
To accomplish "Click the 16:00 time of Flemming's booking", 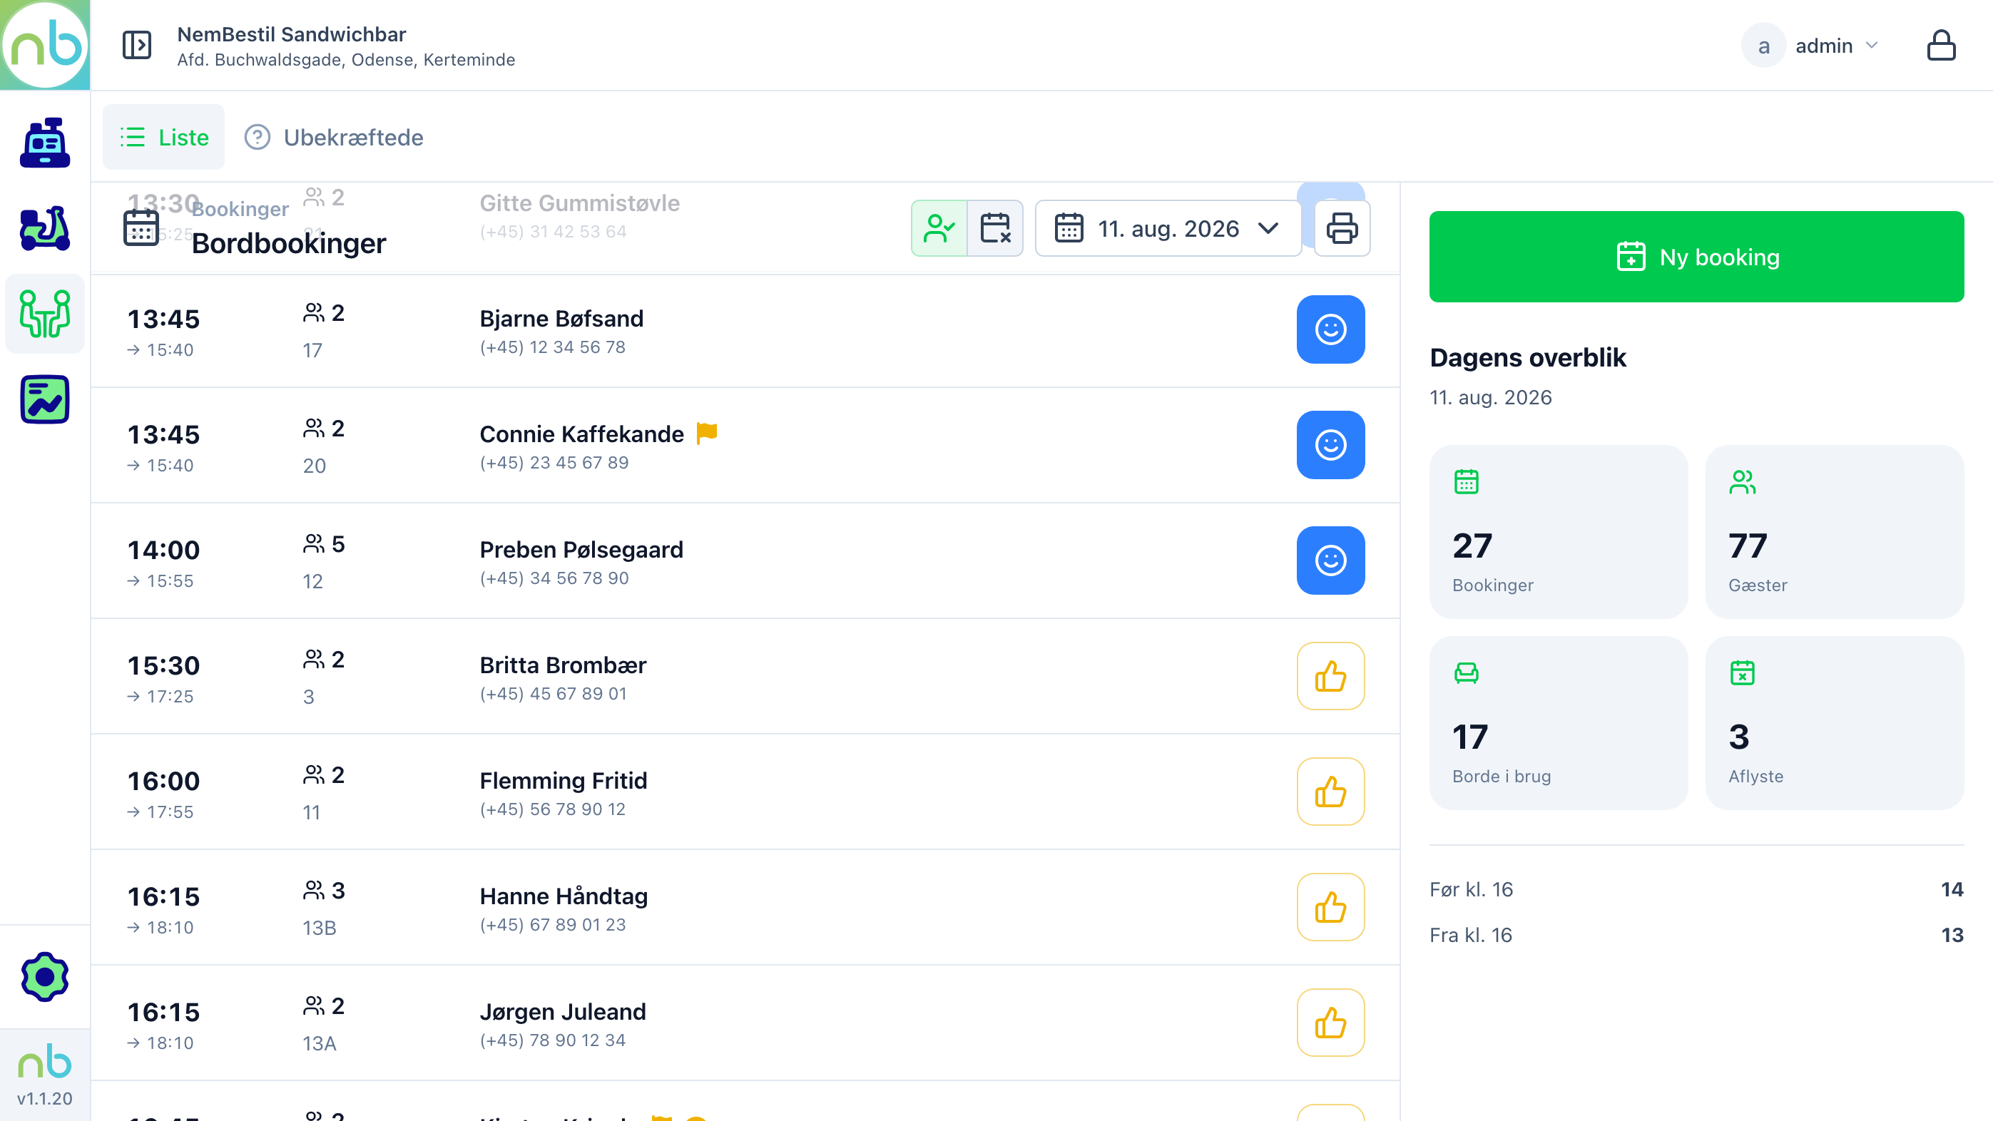I will (x=164, y=782).
